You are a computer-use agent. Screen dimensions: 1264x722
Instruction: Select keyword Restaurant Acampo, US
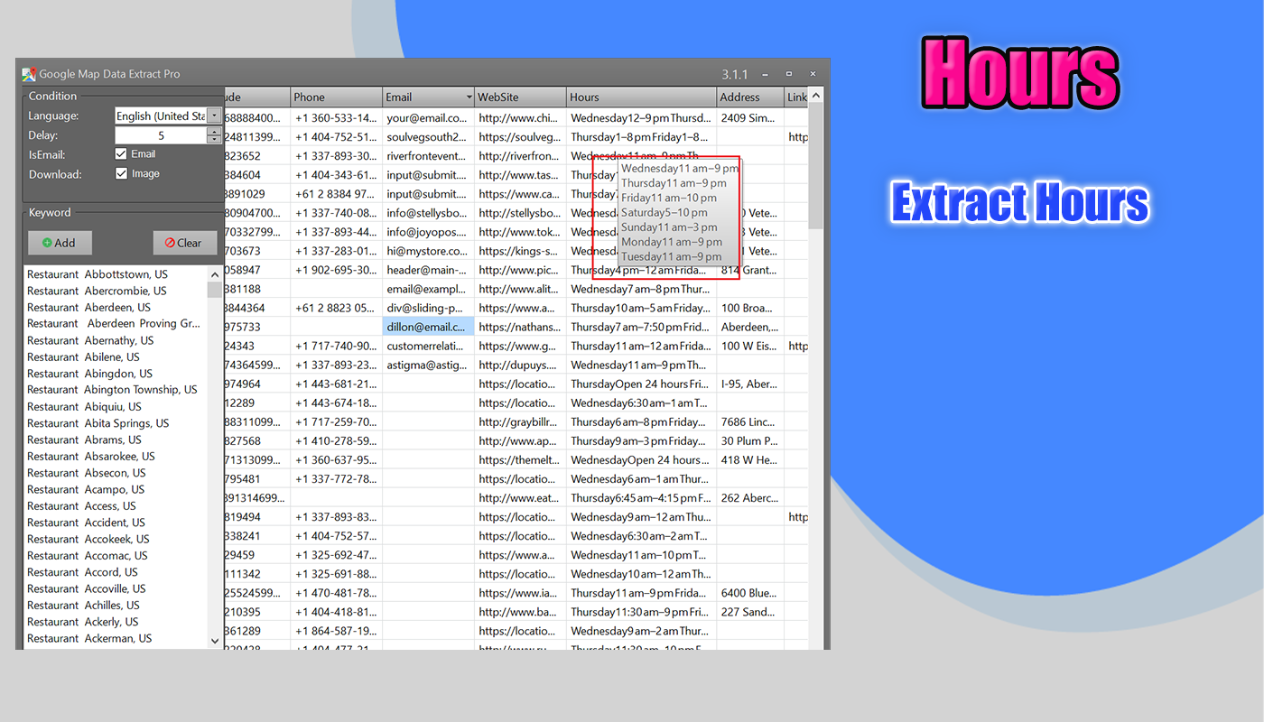coord(86,489)
